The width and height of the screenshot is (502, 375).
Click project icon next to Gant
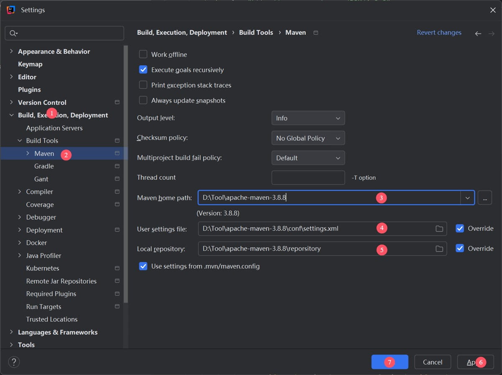[117, 179]
